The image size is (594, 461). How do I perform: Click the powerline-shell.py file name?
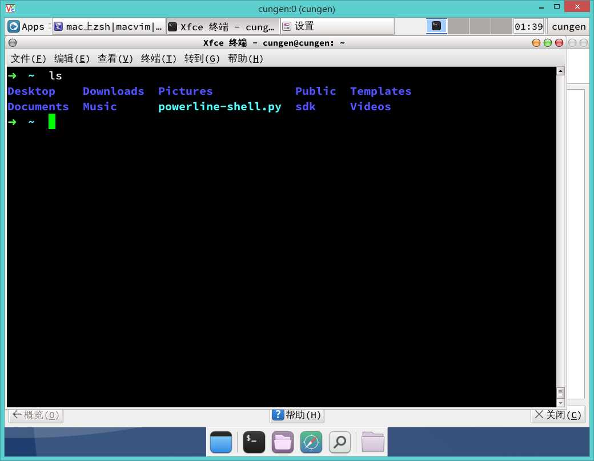click(220, 107)
